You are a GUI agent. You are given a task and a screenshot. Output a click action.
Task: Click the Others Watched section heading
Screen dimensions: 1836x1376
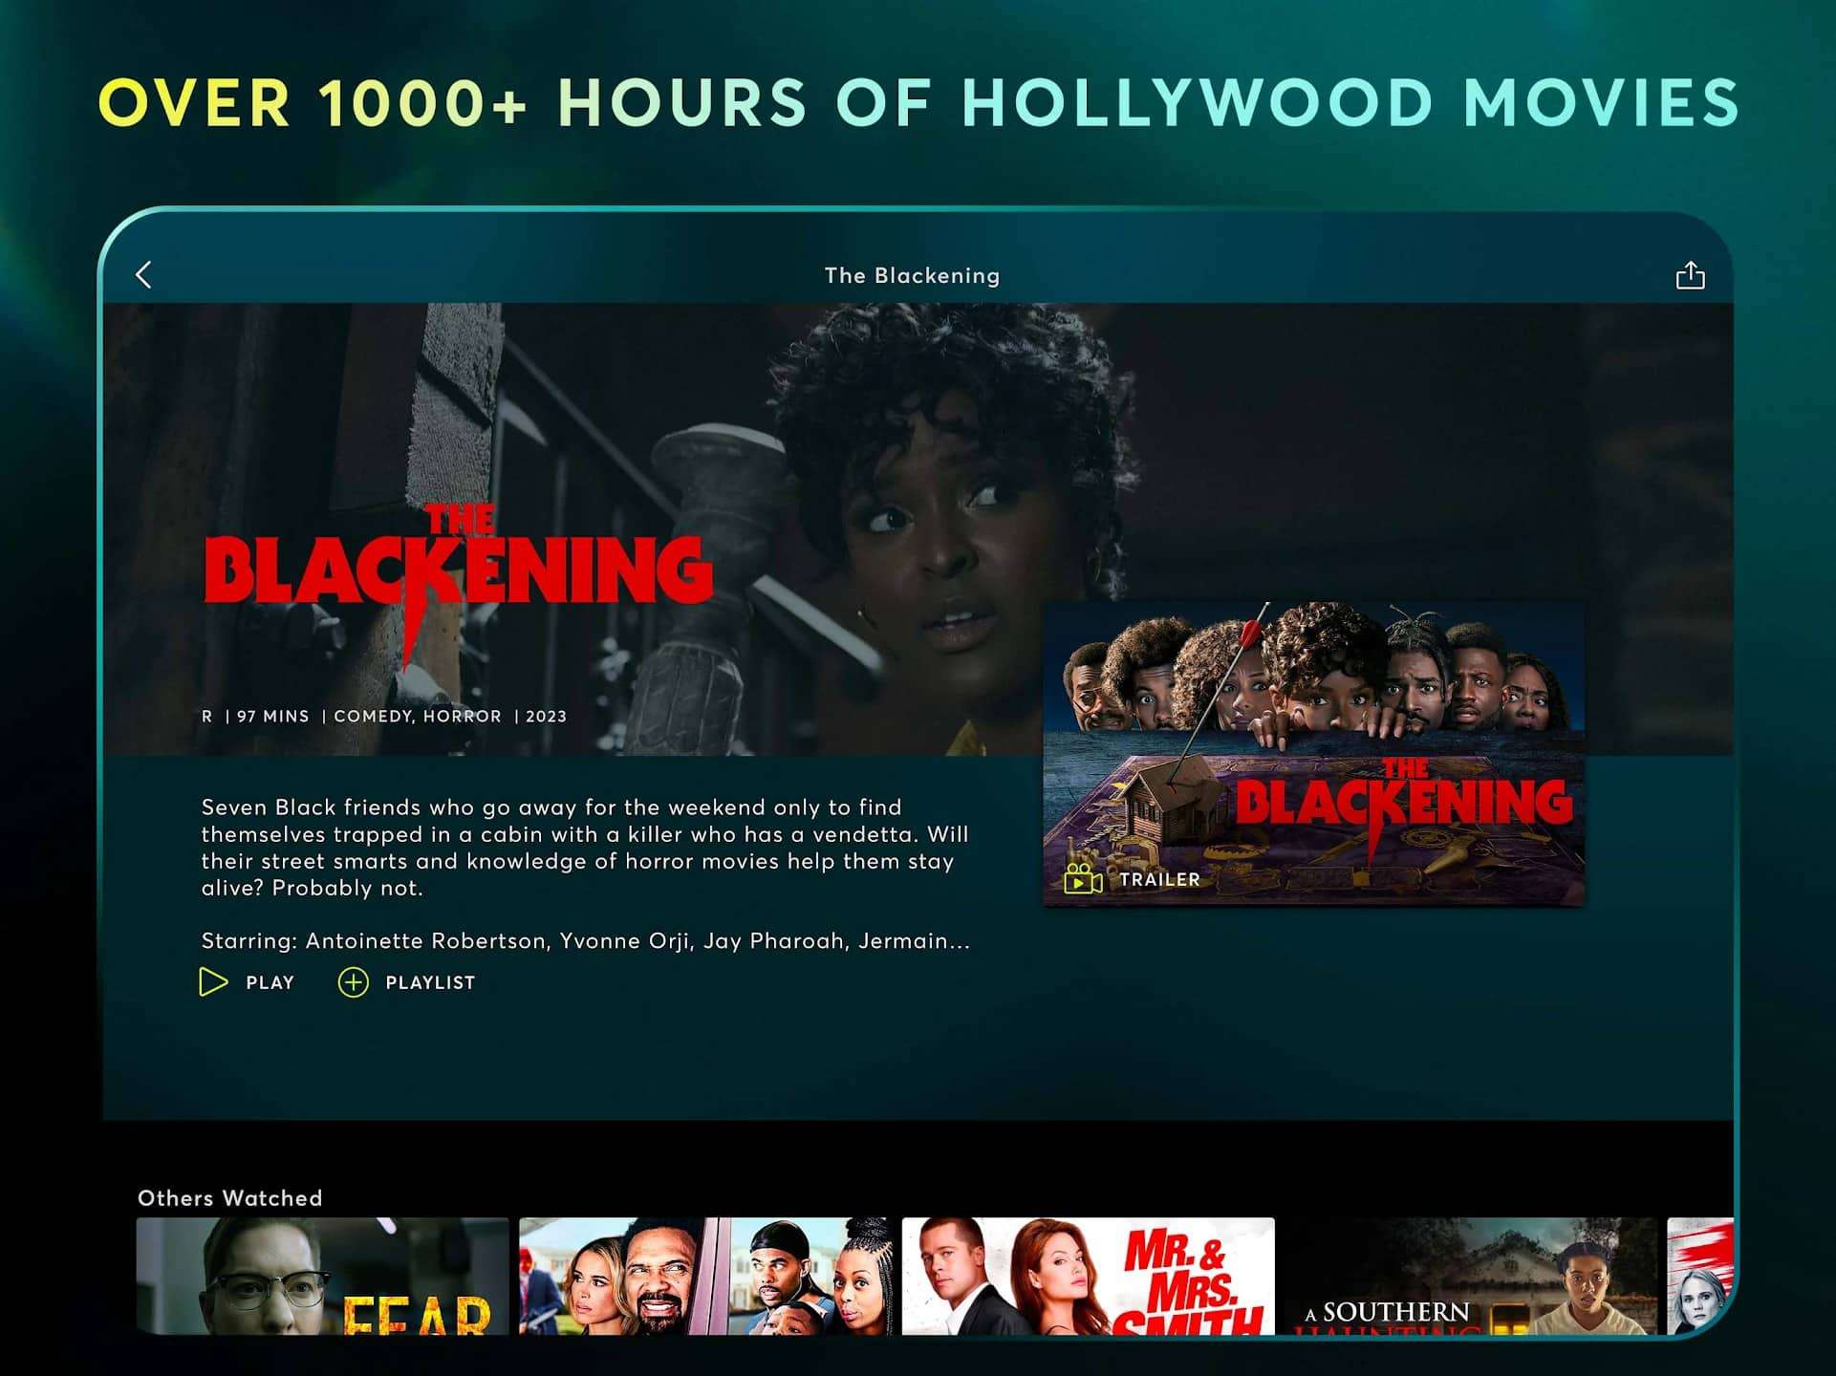[x=230, y=1198]
